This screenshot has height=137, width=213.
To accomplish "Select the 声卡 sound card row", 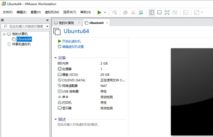I will click(92, 97).
